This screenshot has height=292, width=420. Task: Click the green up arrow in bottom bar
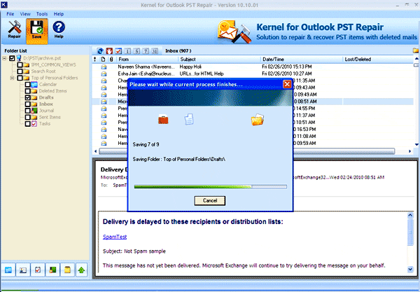(x=82, y=270)
